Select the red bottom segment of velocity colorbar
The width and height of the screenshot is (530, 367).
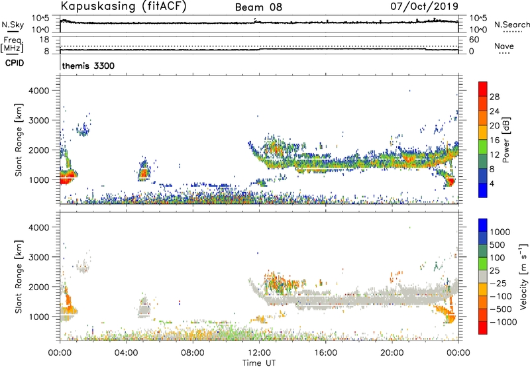point(483,328)
